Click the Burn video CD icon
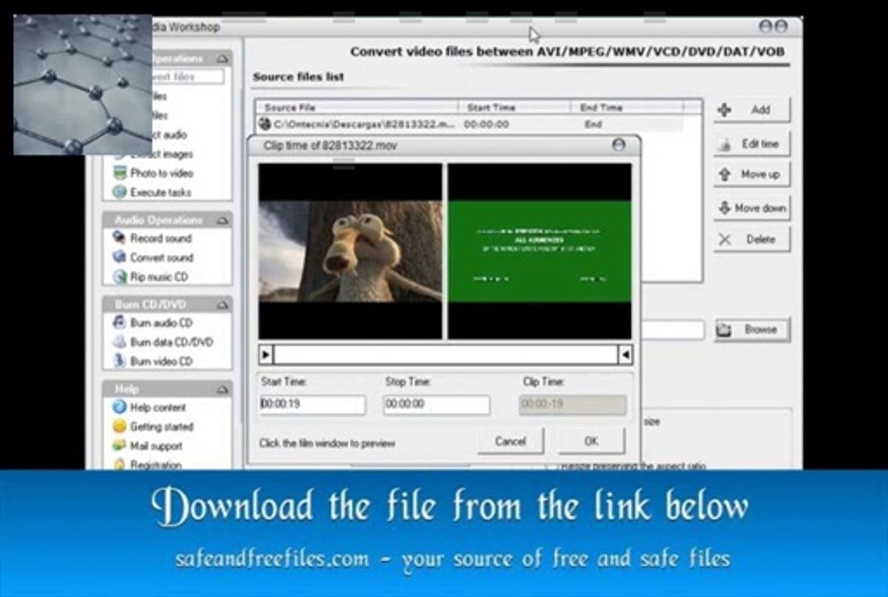 (119, 361)
